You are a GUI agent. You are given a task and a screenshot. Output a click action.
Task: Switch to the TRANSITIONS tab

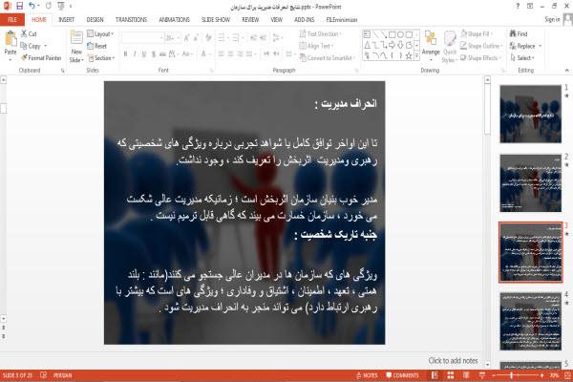(131, 20)
